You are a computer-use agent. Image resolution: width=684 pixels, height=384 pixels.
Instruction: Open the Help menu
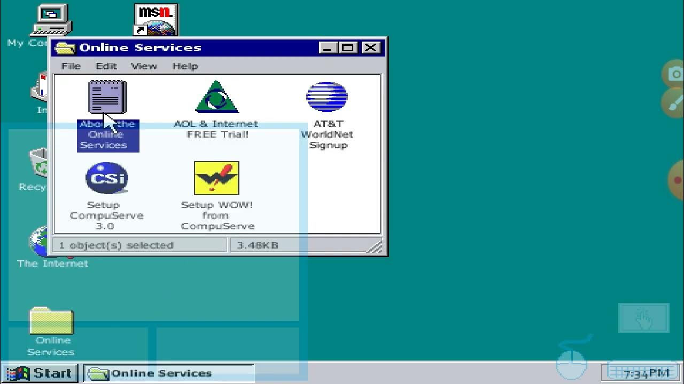pyautogui.click(x=185, y=66)
